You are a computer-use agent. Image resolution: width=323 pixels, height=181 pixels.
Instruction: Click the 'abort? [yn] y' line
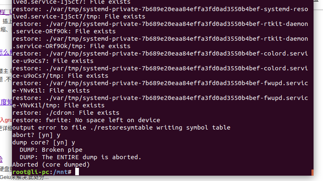pyautogui.click(x=36, y=135)
